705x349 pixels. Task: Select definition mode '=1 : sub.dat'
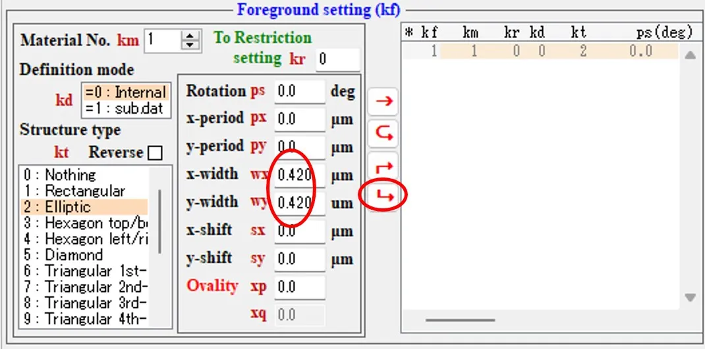125,108
